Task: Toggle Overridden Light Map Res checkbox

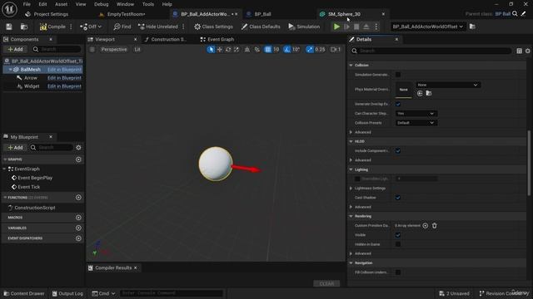Action: pos(357,179)
